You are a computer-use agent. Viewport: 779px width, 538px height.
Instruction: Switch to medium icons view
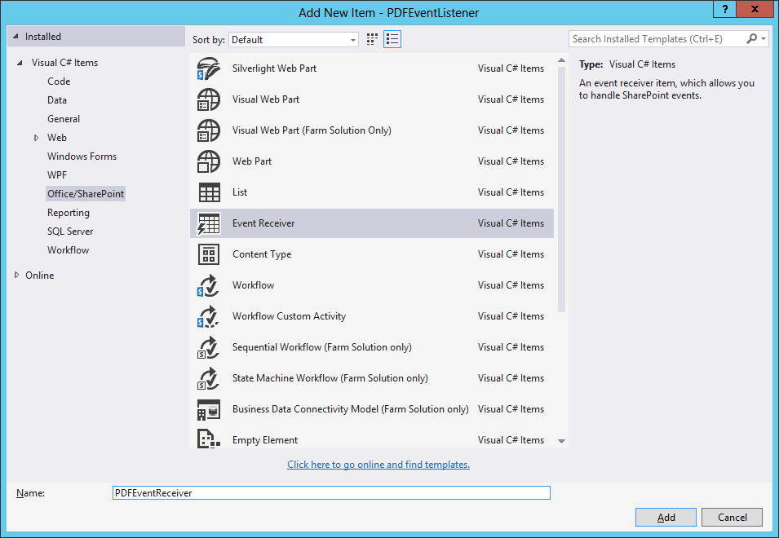[x=372, y=39]
